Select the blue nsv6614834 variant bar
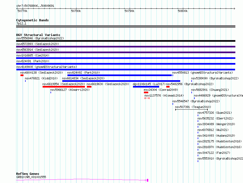Viewport: 243px width, 183px height. pos(121,81)
